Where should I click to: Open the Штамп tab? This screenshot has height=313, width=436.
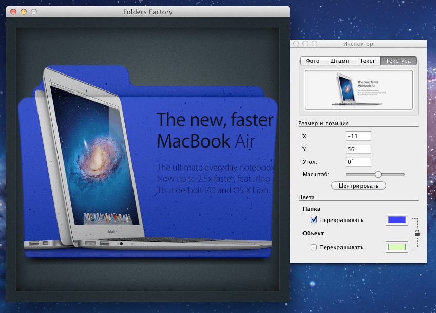click(340, 60)
